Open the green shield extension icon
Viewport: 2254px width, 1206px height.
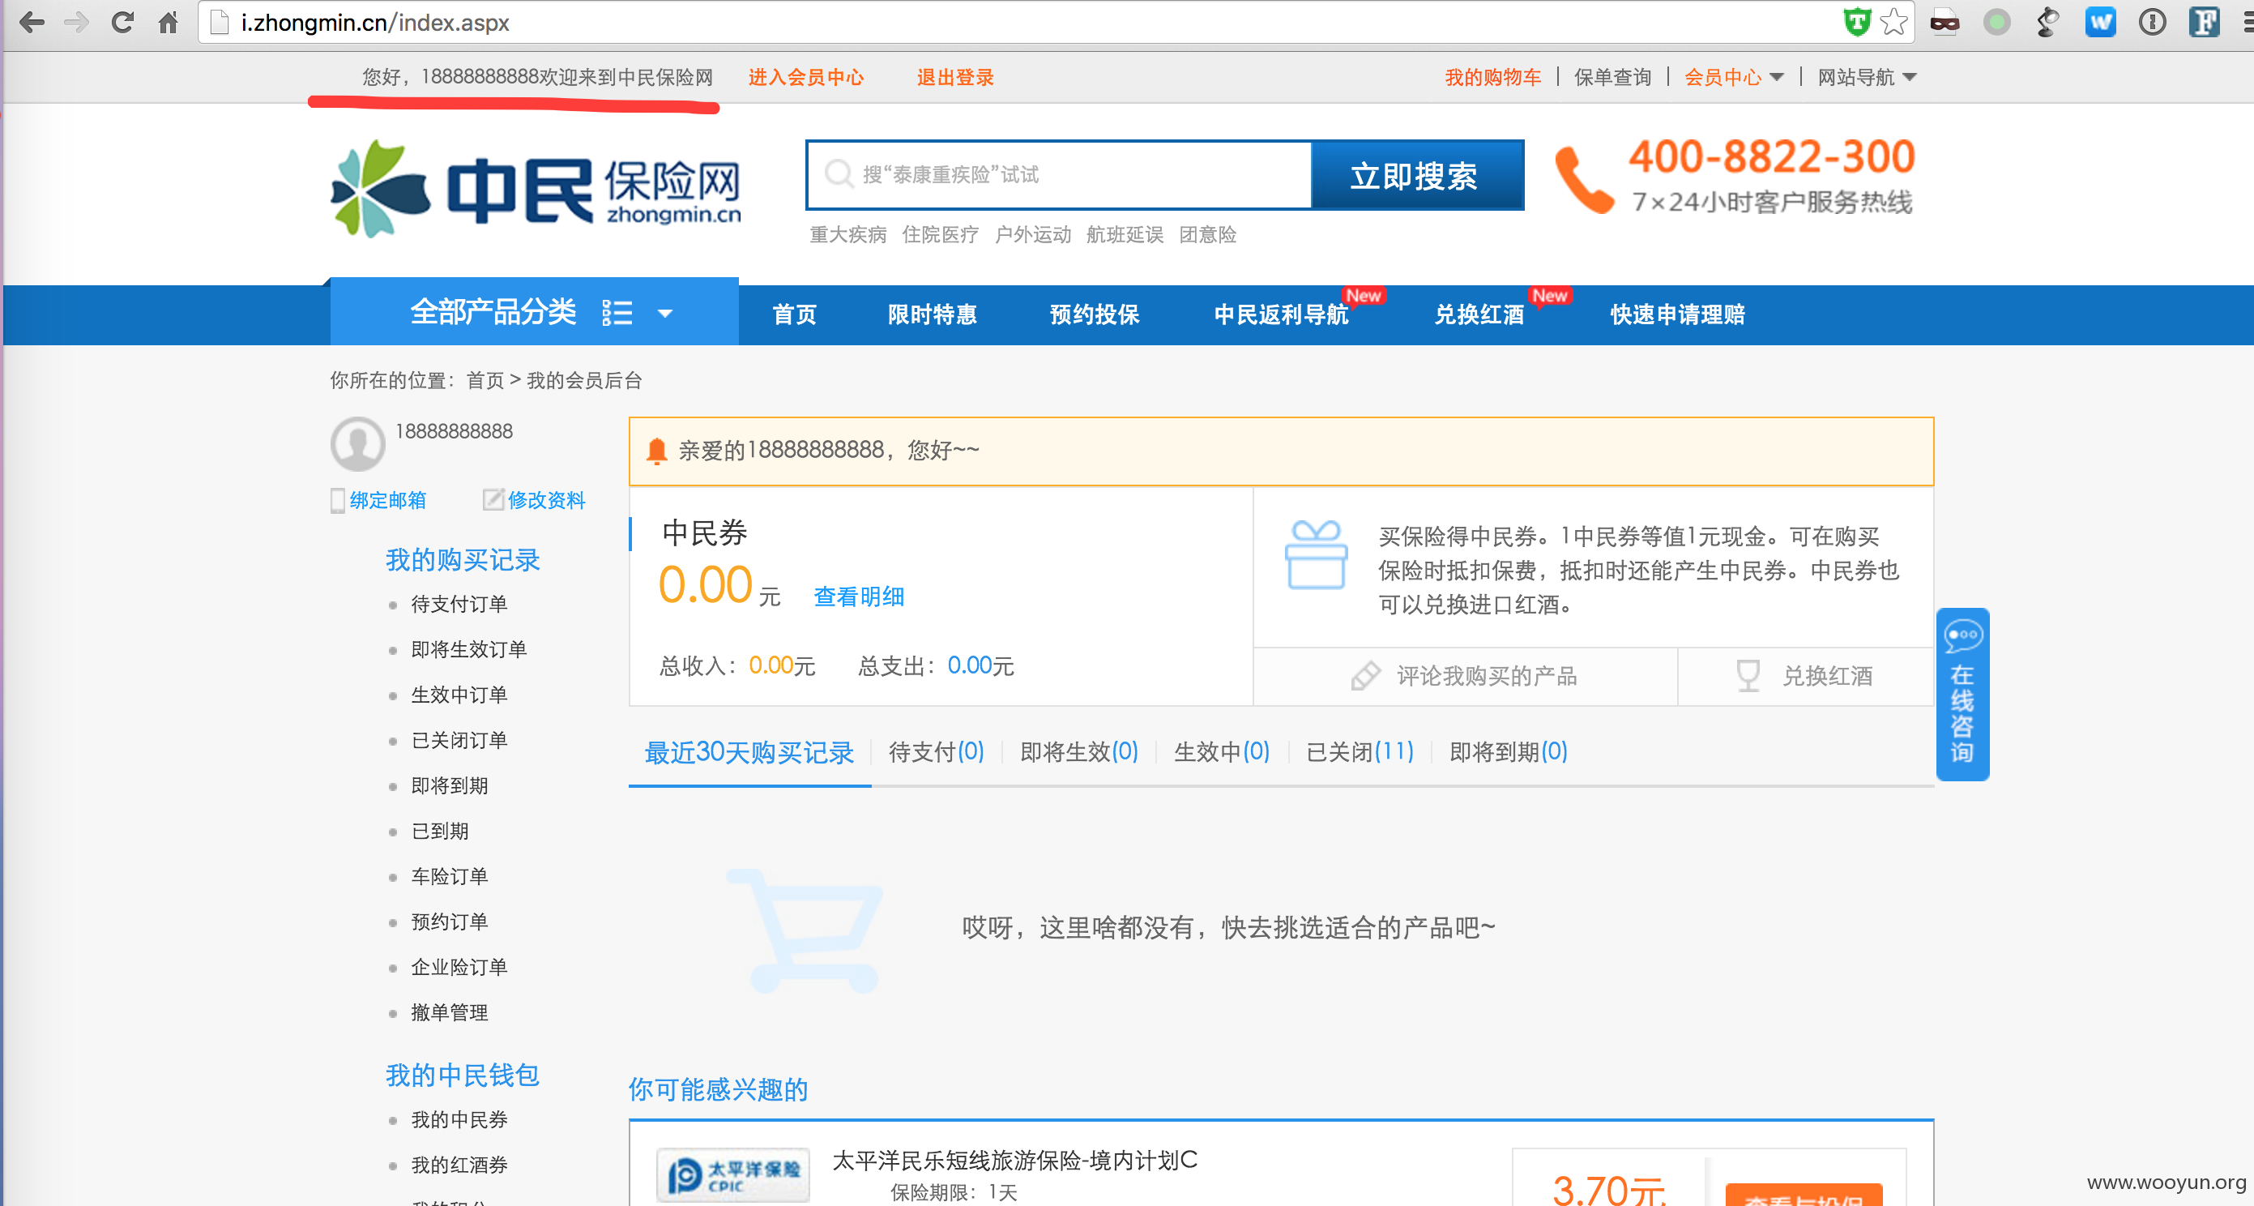click(x=1857, y=22)
